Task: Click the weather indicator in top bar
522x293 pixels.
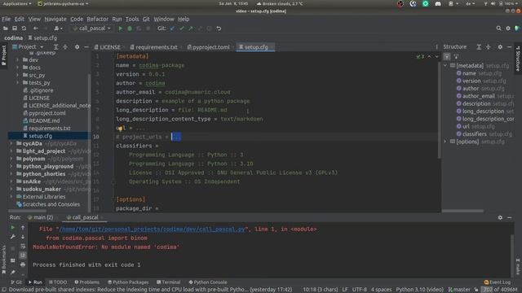Action: pos(280,3)
